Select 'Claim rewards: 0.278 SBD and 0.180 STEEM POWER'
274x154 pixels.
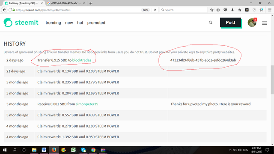[x=78, y=126]
